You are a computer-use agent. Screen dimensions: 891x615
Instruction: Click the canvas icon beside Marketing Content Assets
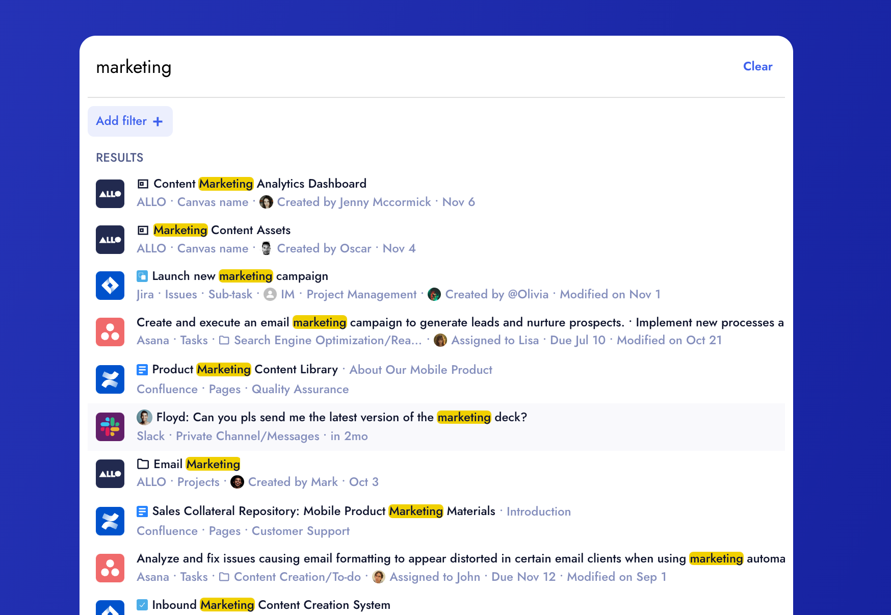coord(143,230)
